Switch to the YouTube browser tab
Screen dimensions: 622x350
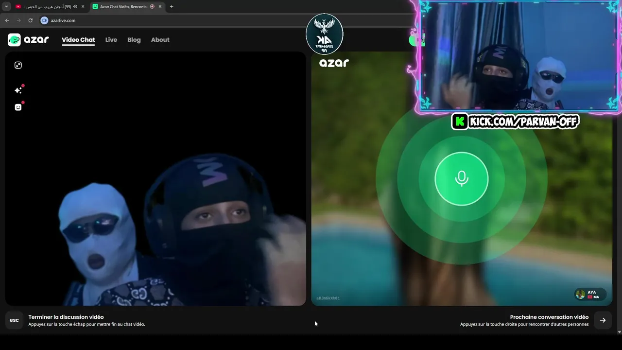(x=51, y=7)
